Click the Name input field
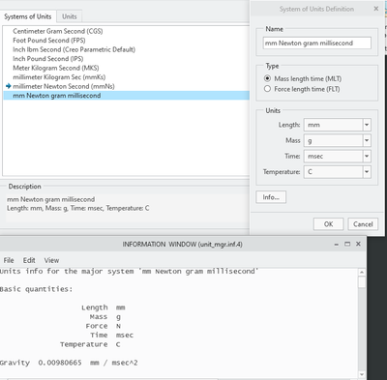Screen dimensions: 387x380 [x=316, y=43]
